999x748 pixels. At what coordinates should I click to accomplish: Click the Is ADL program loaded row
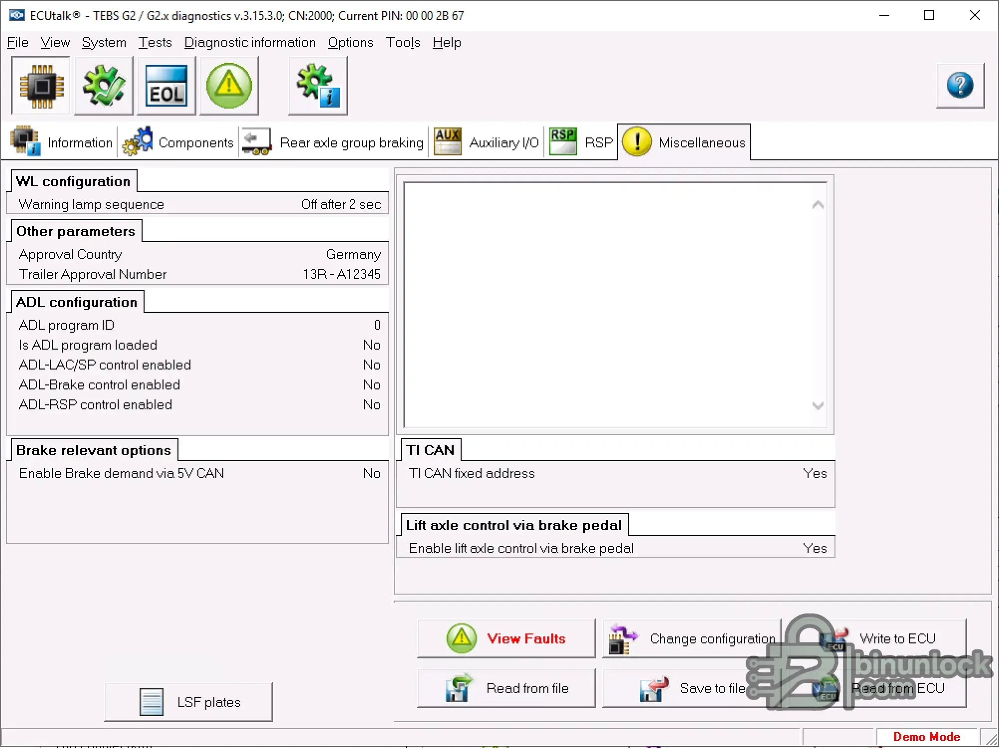click(x=199, y=345)
